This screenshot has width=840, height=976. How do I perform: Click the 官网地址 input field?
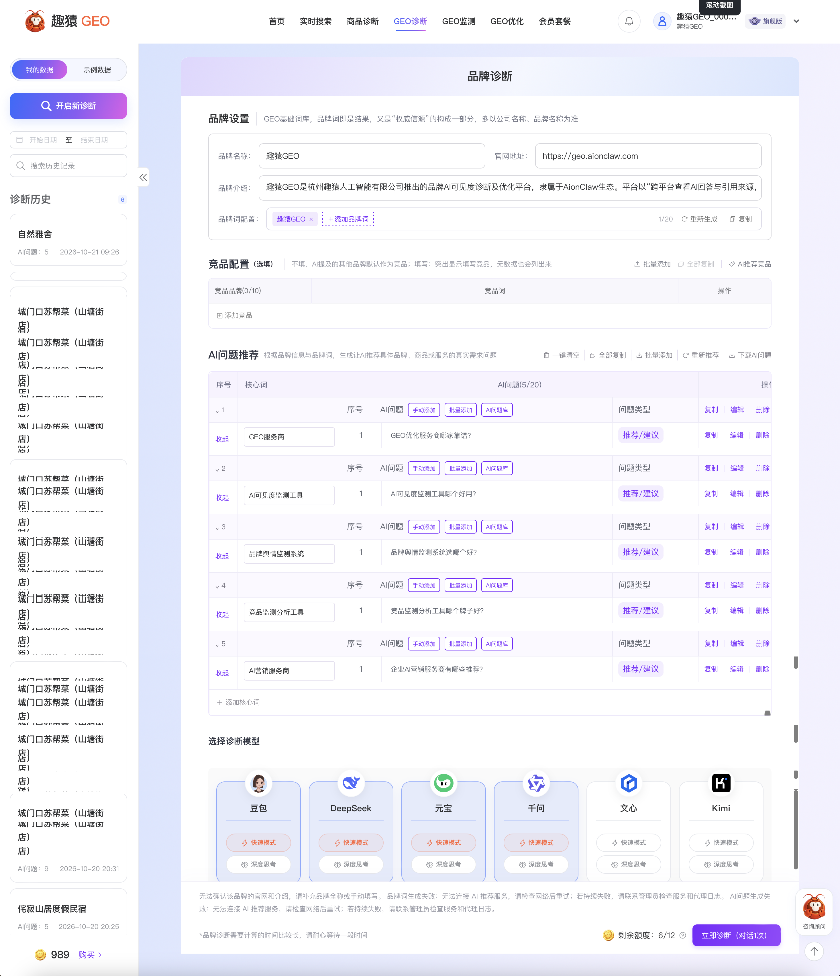(x=648, y=156)
